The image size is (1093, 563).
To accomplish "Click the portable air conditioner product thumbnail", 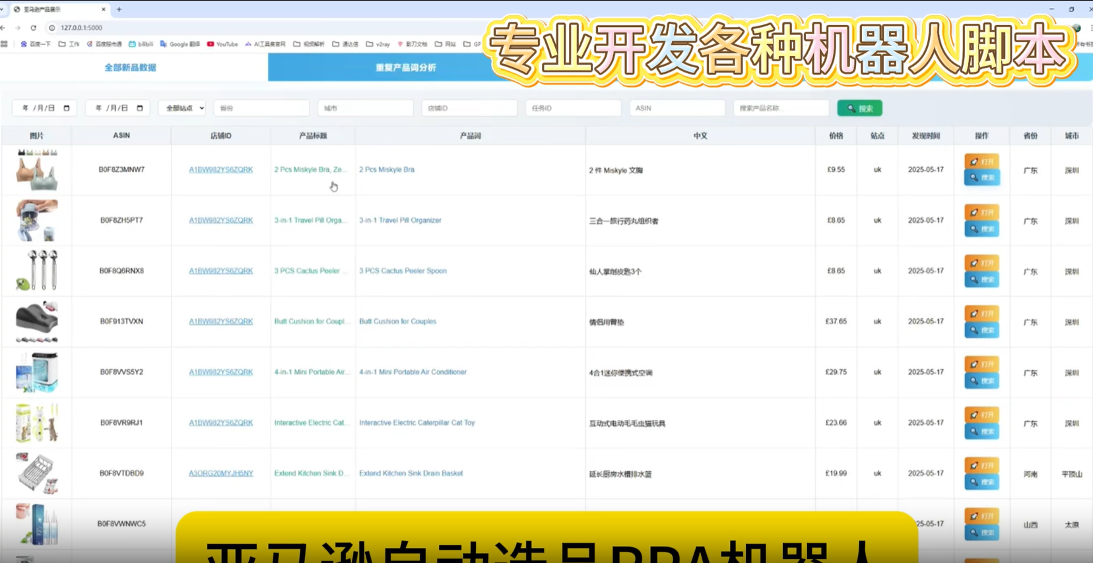I will click(37, 372).
